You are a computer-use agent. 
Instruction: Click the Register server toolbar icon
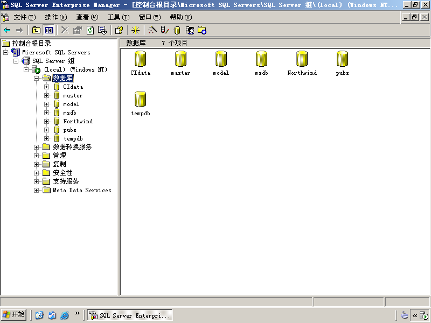[165, 30]
